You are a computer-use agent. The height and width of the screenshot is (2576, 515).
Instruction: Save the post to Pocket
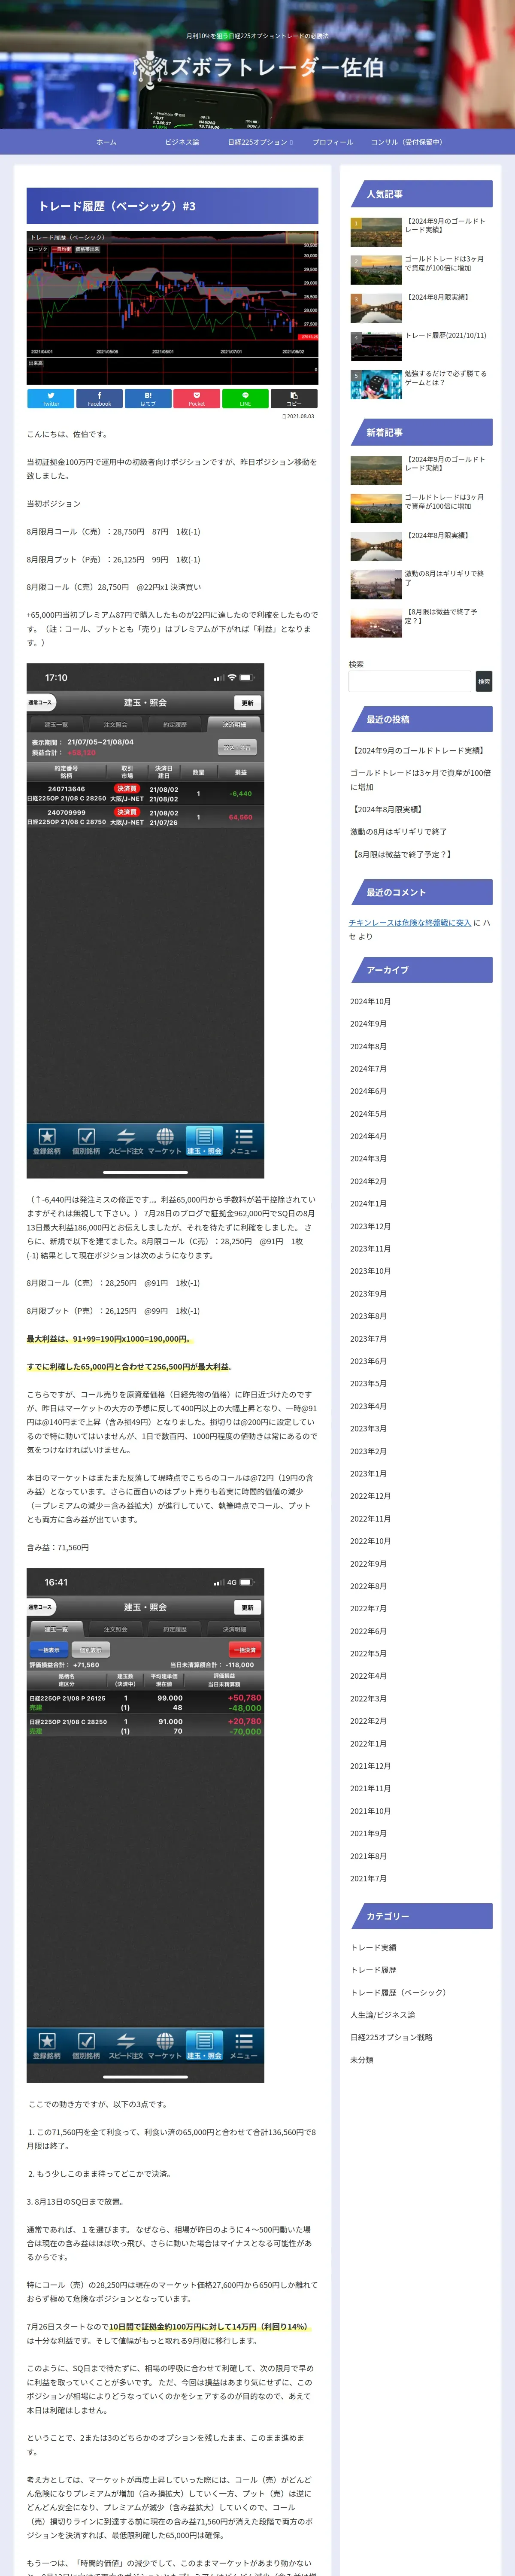tap(196, 398)
